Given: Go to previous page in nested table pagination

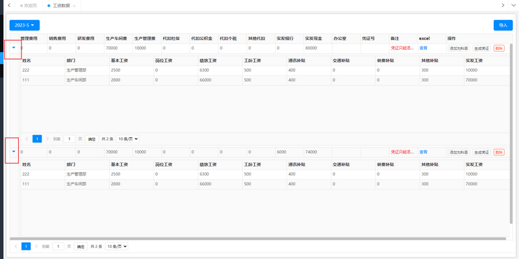Looking at the screenshot, I should pyautogui.click(x=27, y=139).
